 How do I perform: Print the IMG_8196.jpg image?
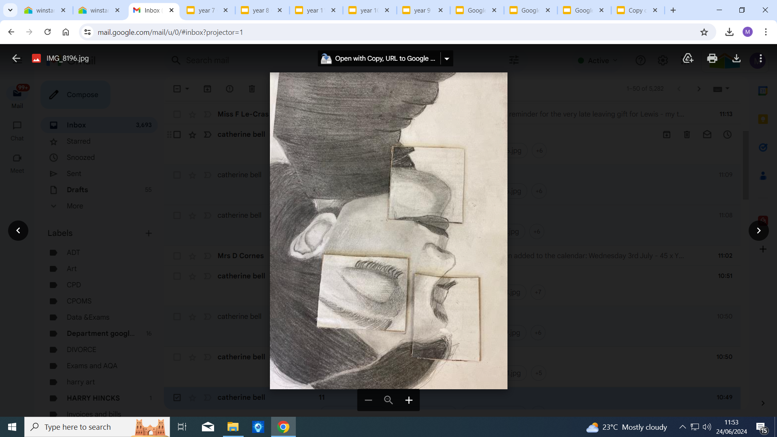712,58
